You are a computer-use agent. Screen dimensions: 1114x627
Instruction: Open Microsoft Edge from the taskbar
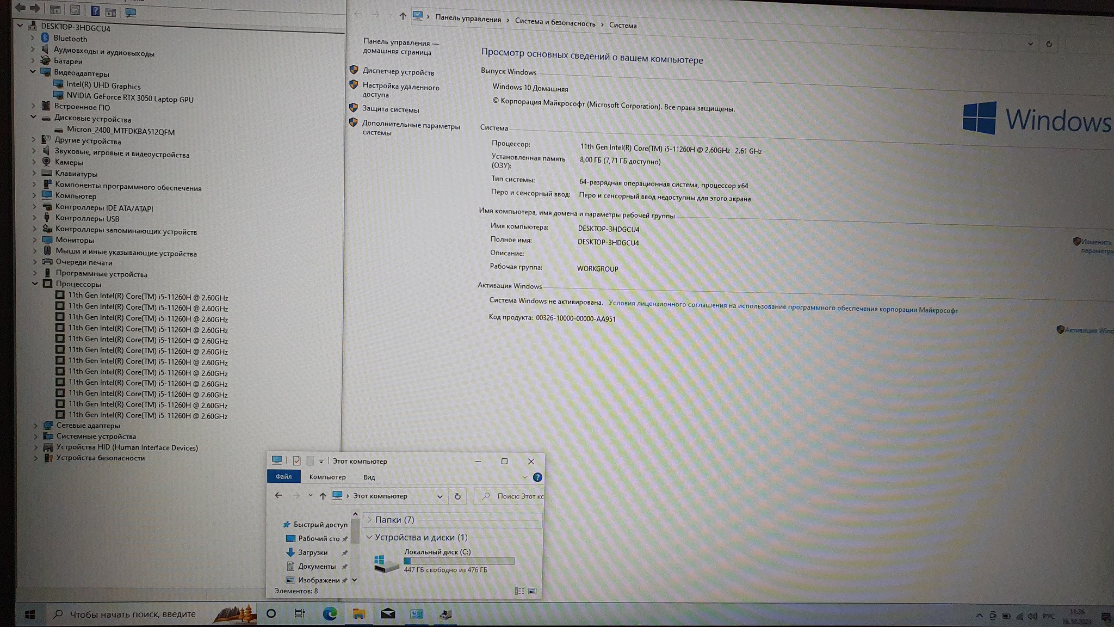point(330,614)
